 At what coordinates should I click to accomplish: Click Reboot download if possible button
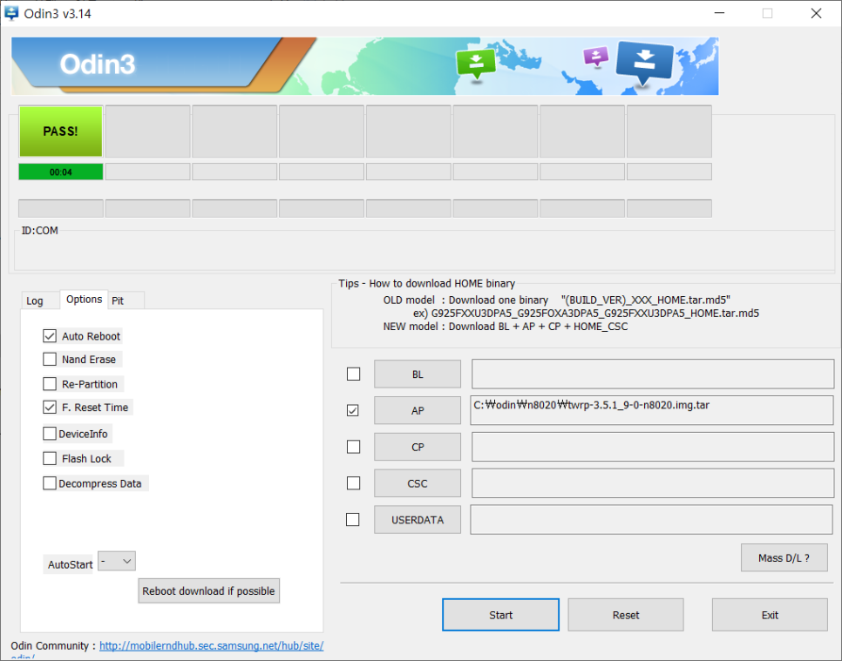[x=209, y=590]
